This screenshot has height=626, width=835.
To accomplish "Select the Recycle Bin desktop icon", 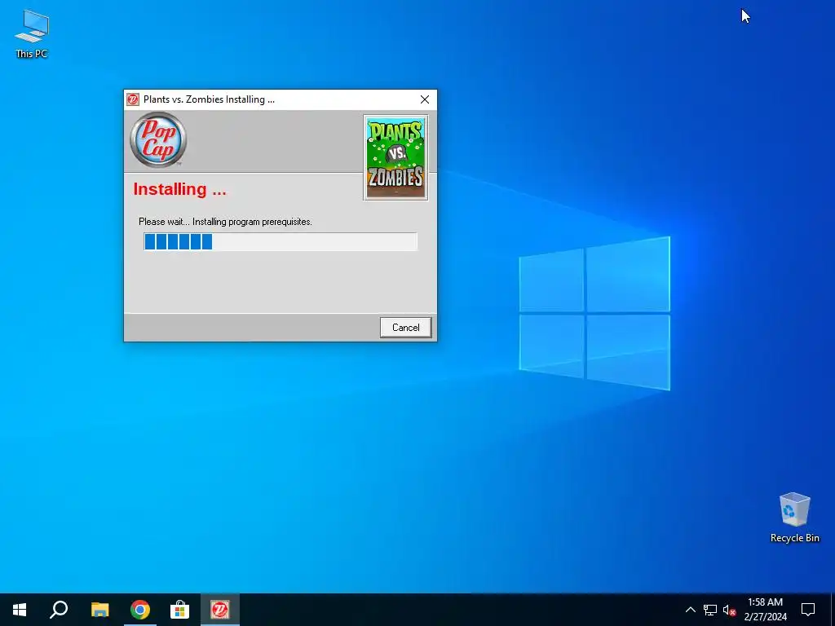I will 794,518.
